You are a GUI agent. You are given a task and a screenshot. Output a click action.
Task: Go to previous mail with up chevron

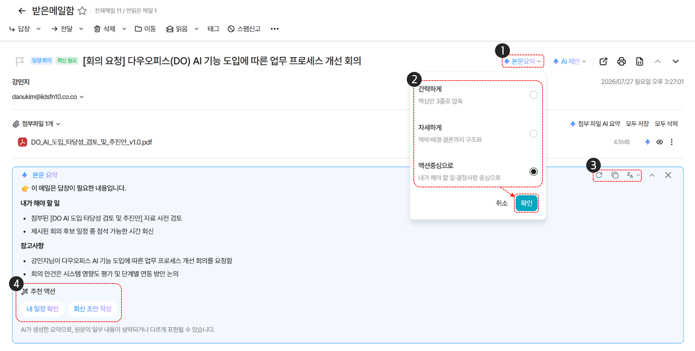click(x=657, y=62)
